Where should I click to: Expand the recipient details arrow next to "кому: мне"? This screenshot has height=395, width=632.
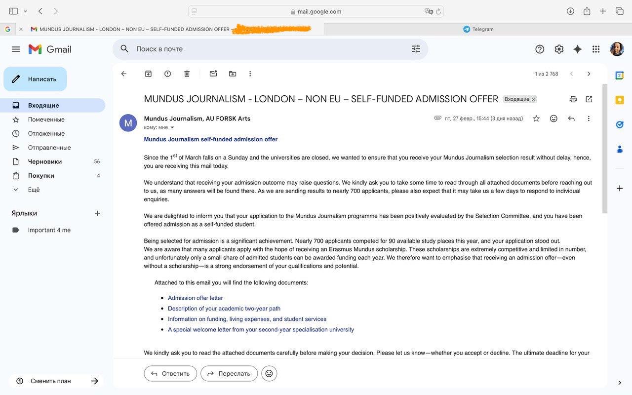point(172,127)
